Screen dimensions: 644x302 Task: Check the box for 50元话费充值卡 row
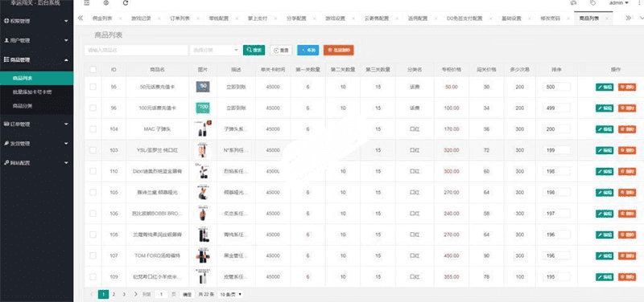(93, 87)
